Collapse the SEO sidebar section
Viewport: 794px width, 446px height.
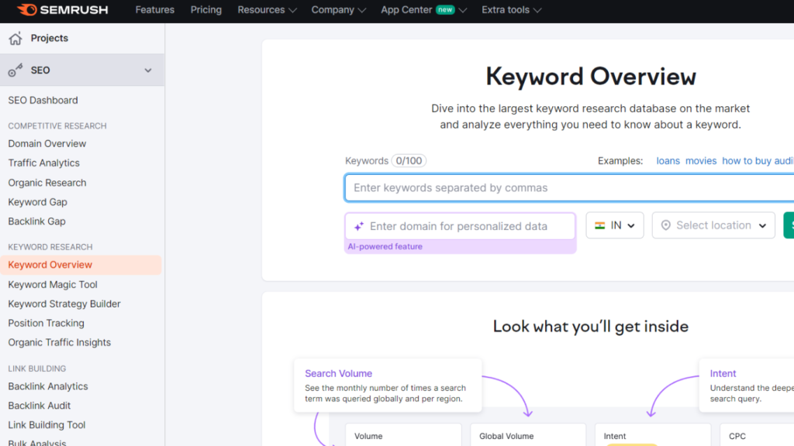(x=148, y=70)
